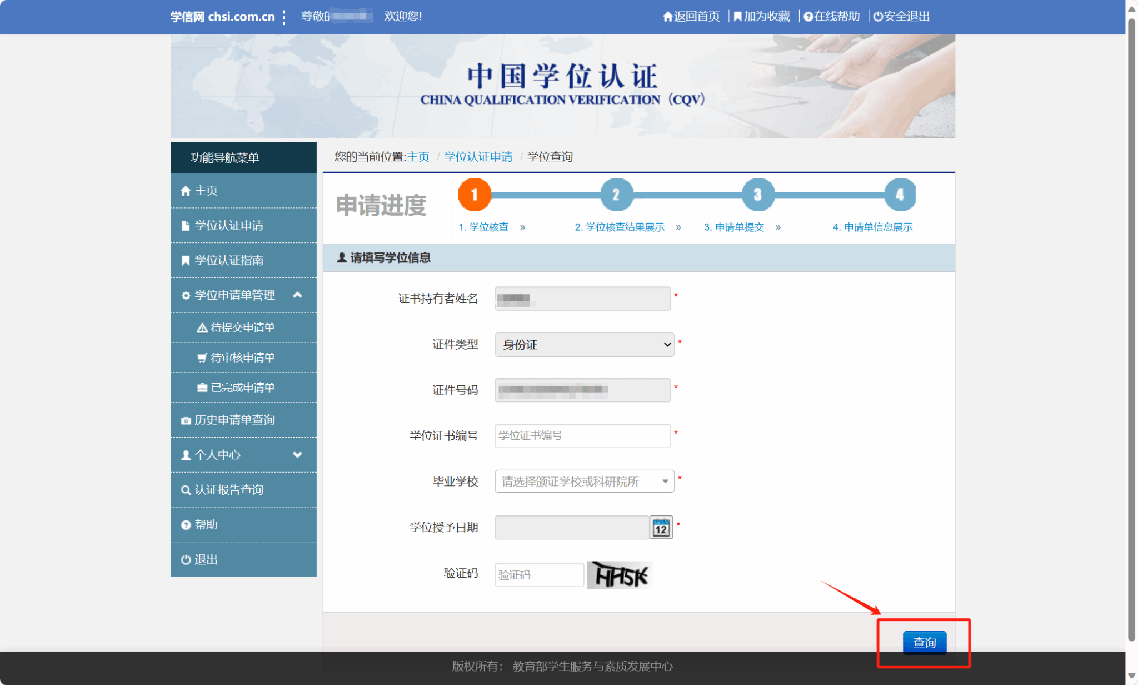
Task: Expand the 个人中心 section chevron
Action: click(297, 455)
